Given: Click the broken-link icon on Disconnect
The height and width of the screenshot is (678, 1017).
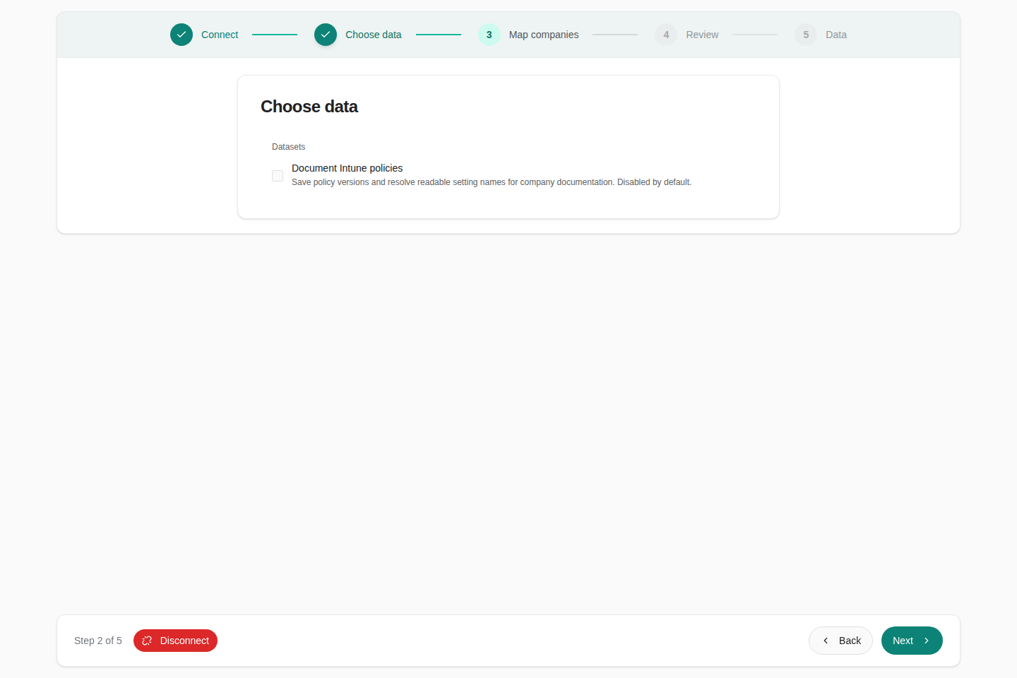Looking at the screenshot, I should point(147,641).
